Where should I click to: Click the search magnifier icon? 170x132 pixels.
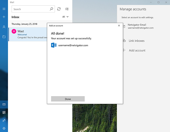(51, 9)
